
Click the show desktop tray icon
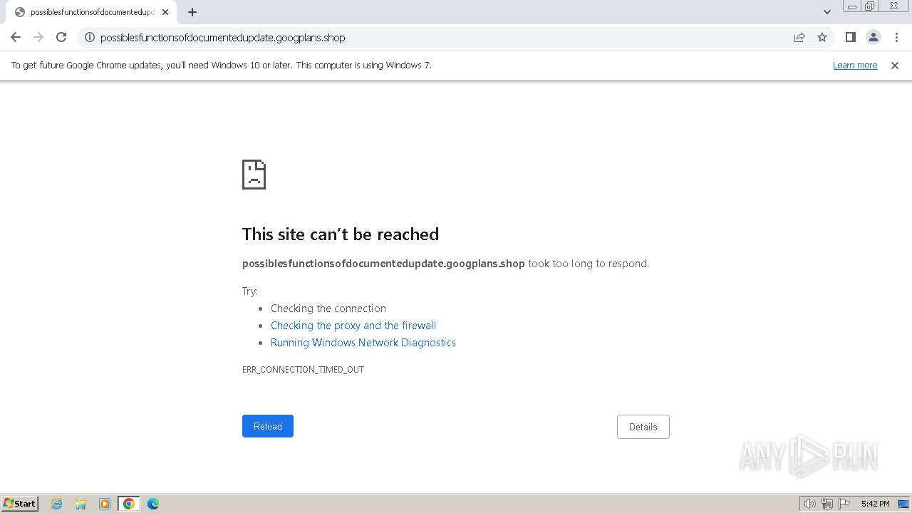point(903,504)
